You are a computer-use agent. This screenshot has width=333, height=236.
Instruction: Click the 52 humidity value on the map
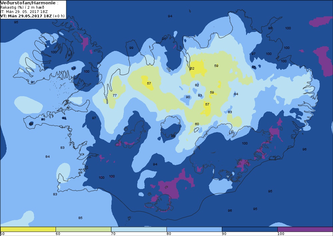coord(192,68)
